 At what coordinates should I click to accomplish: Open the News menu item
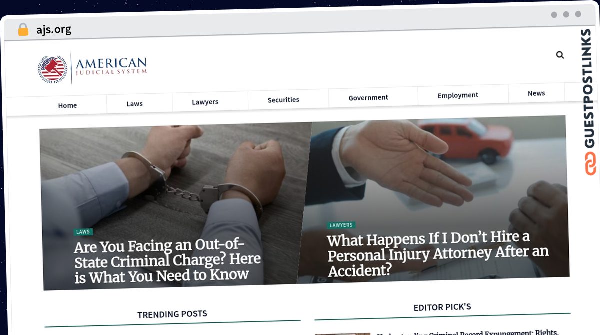tap(536, 93)
